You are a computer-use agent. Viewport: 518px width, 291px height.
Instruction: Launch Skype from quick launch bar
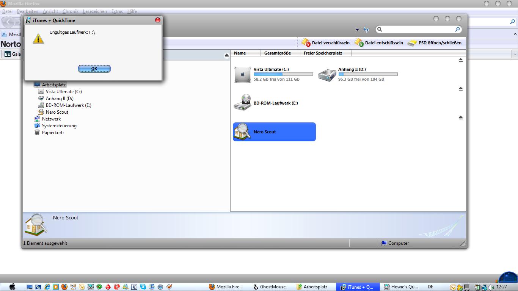(x=143, y=287)
